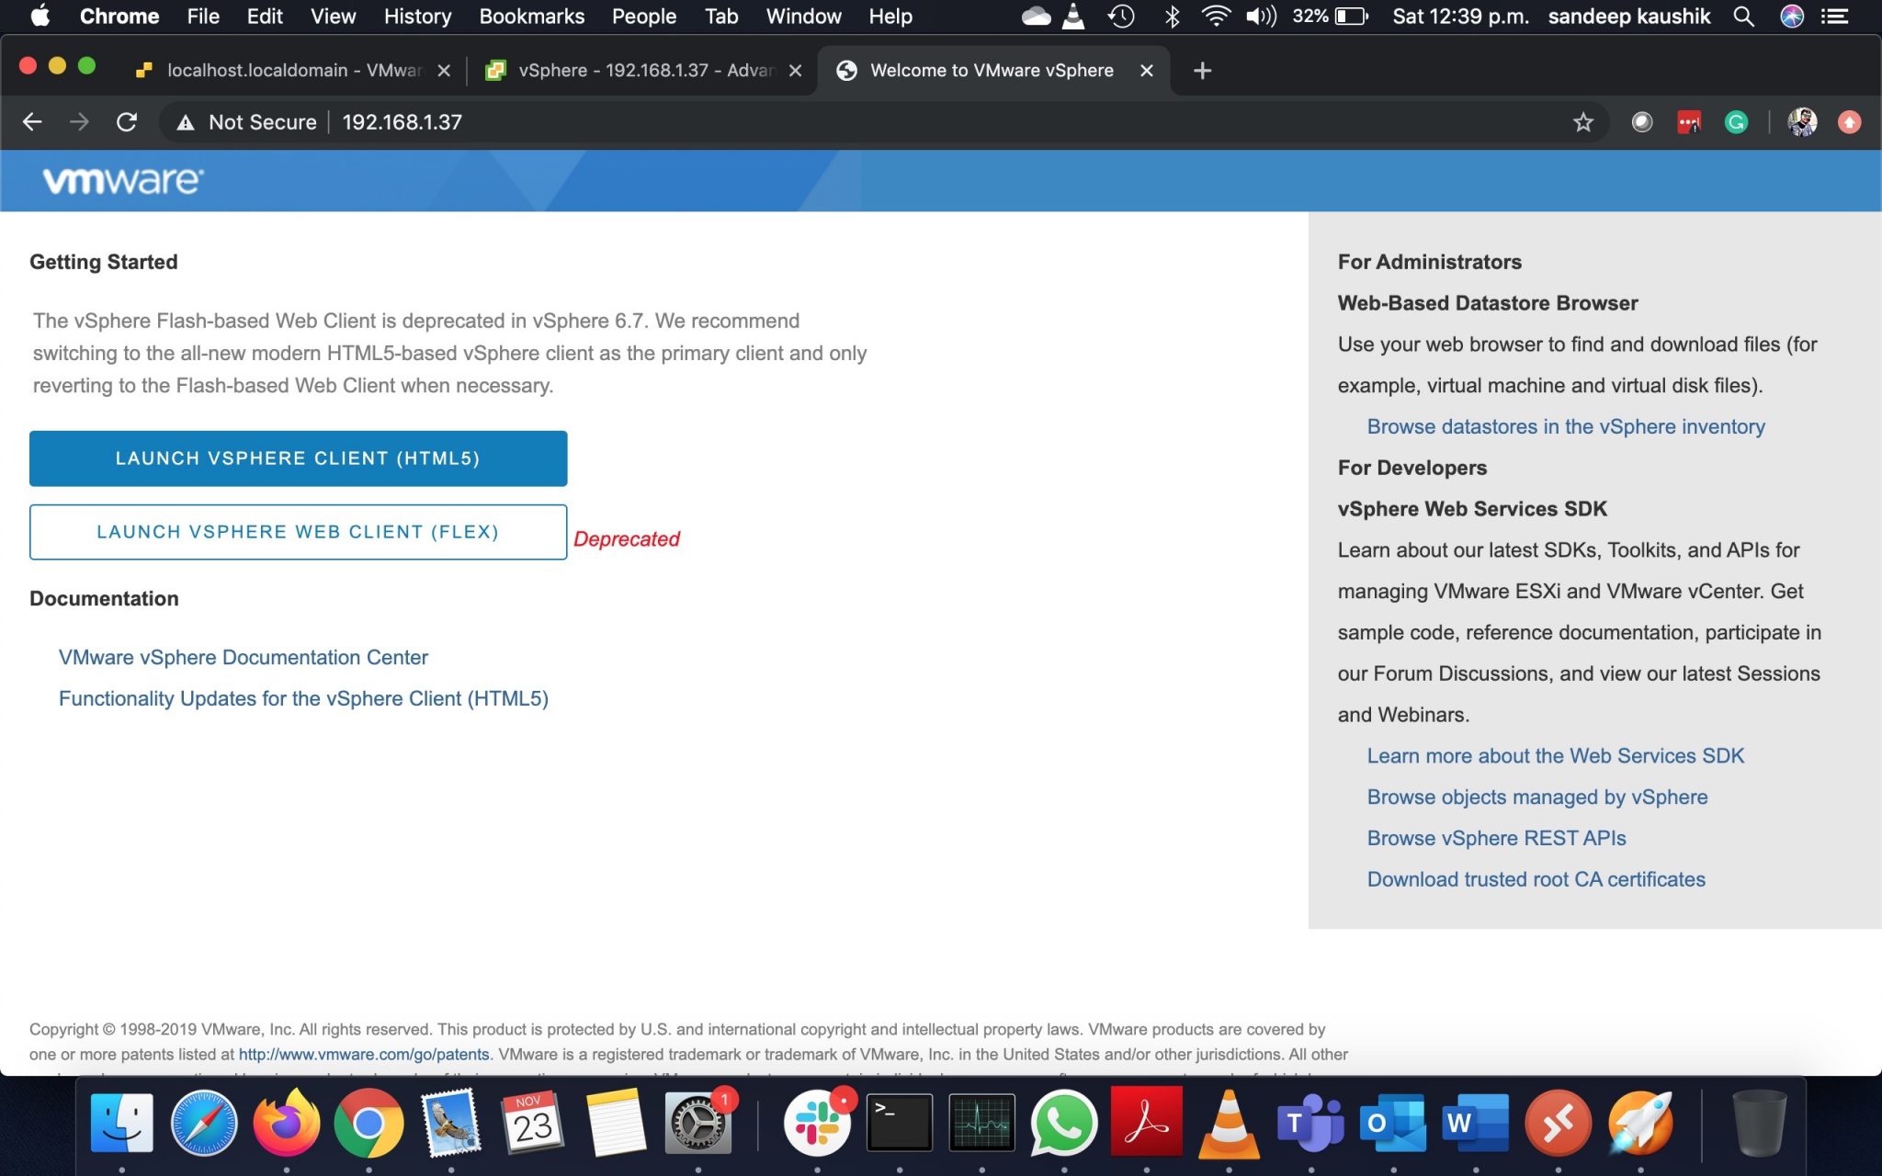Launch vSphere Web Client (FLEX)
The width and height of the screenshot is (1882, 1176).
click(x=298, y=532)
